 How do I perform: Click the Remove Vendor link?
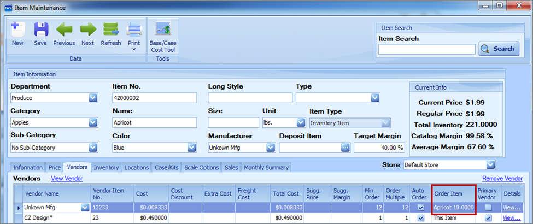[502, 179]
